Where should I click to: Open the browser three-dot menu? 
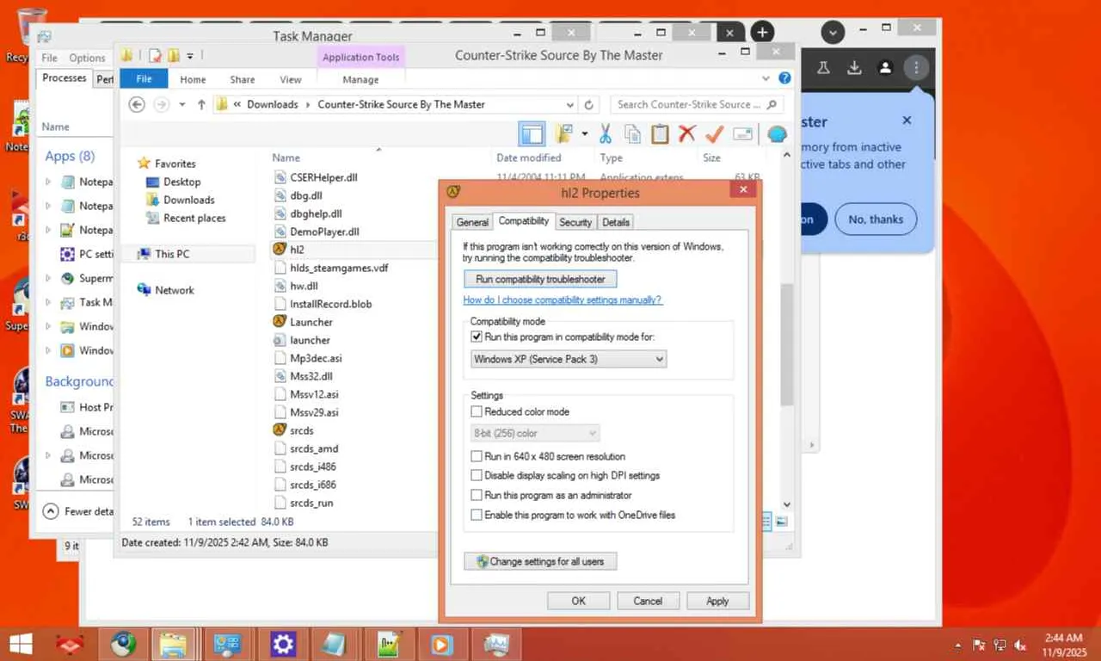916,68
